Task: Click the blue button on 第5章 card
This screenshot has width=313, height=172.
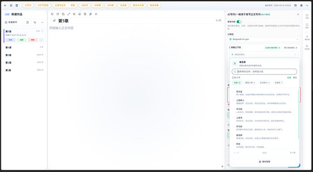Action: (x=10, y=40)
